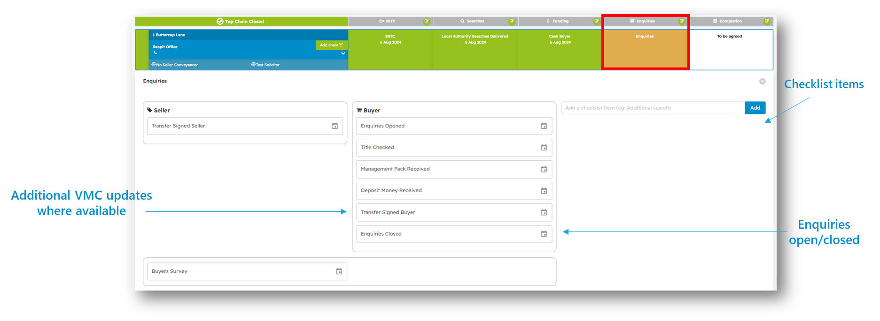880x321 pixels.
Task: Open calendar for Management Pack Received
Action: (544, 169)
